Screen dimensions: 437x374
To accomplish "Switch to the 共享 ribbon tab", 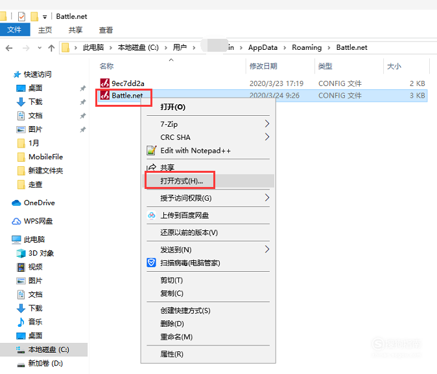I will (75, 30).
